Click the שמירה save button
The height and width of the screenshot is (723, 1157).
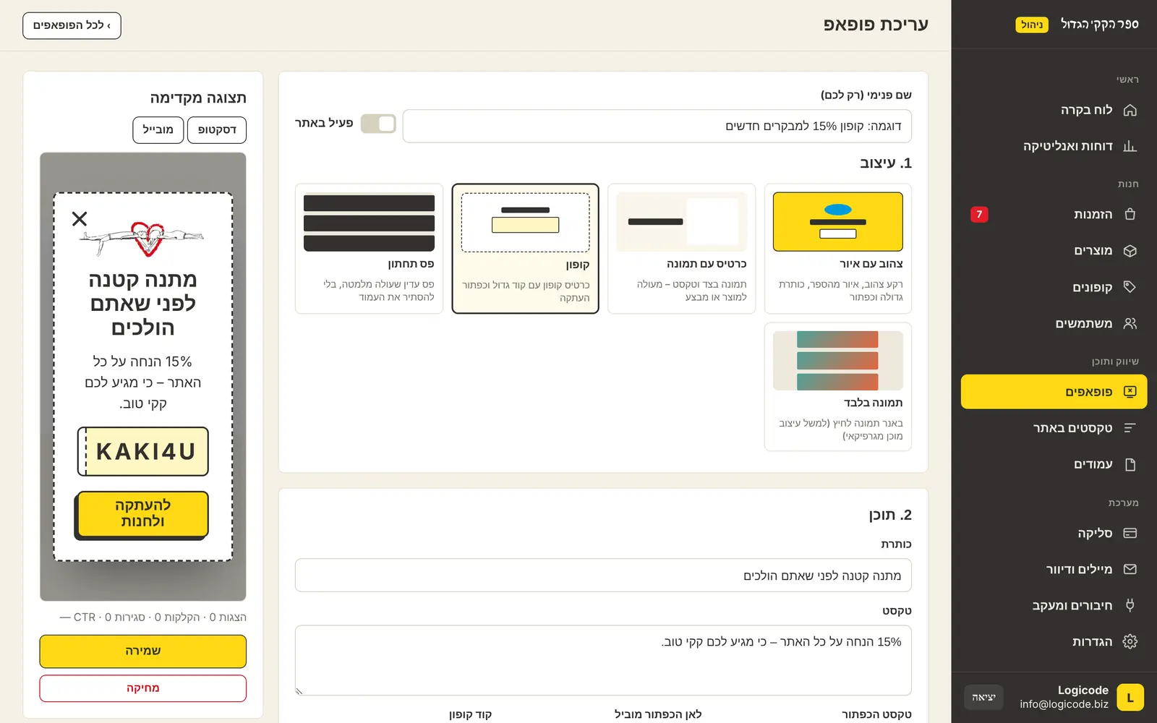click(143, 651)
